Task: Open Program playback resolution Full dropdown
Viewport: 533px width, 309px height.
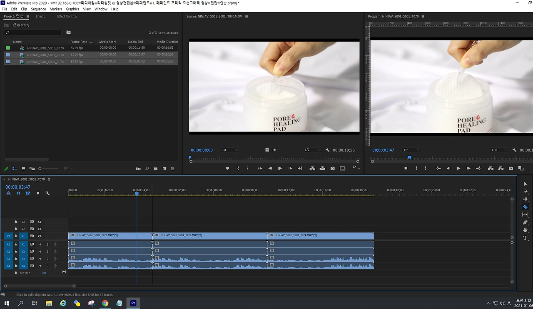Action: click(x=500, y=150)
